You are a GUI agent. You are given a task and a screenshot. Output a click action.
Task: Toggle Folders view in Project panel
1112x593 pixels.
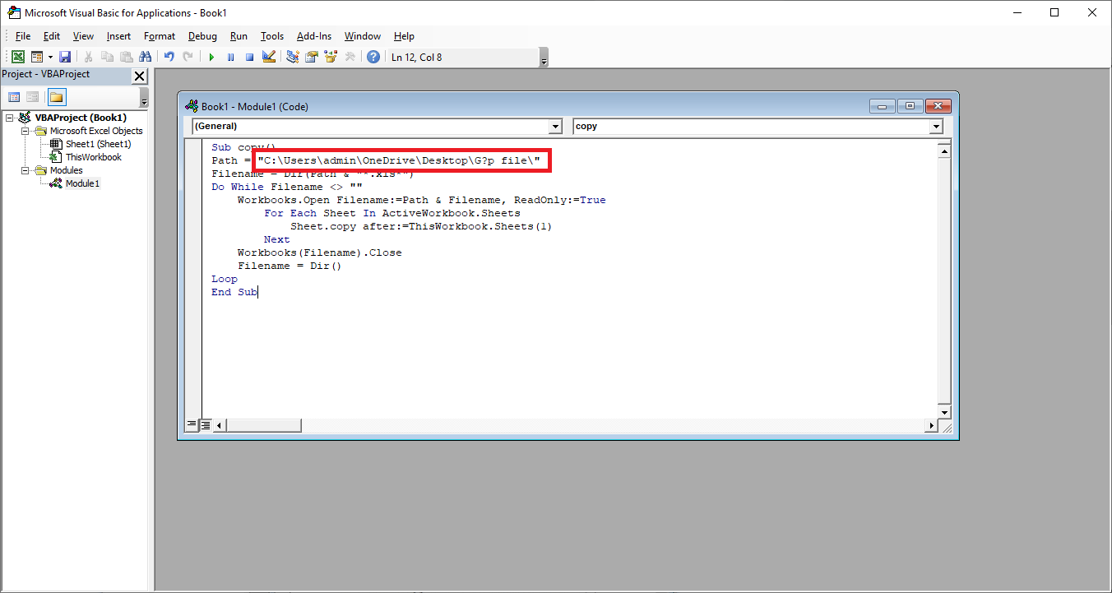(x=56, y=97)
